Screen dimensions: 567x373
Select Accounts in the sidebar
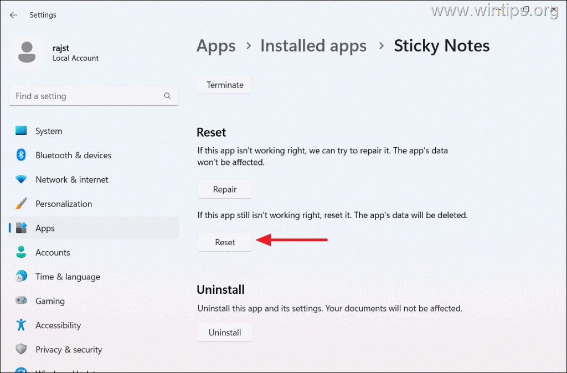pos(94,252)
